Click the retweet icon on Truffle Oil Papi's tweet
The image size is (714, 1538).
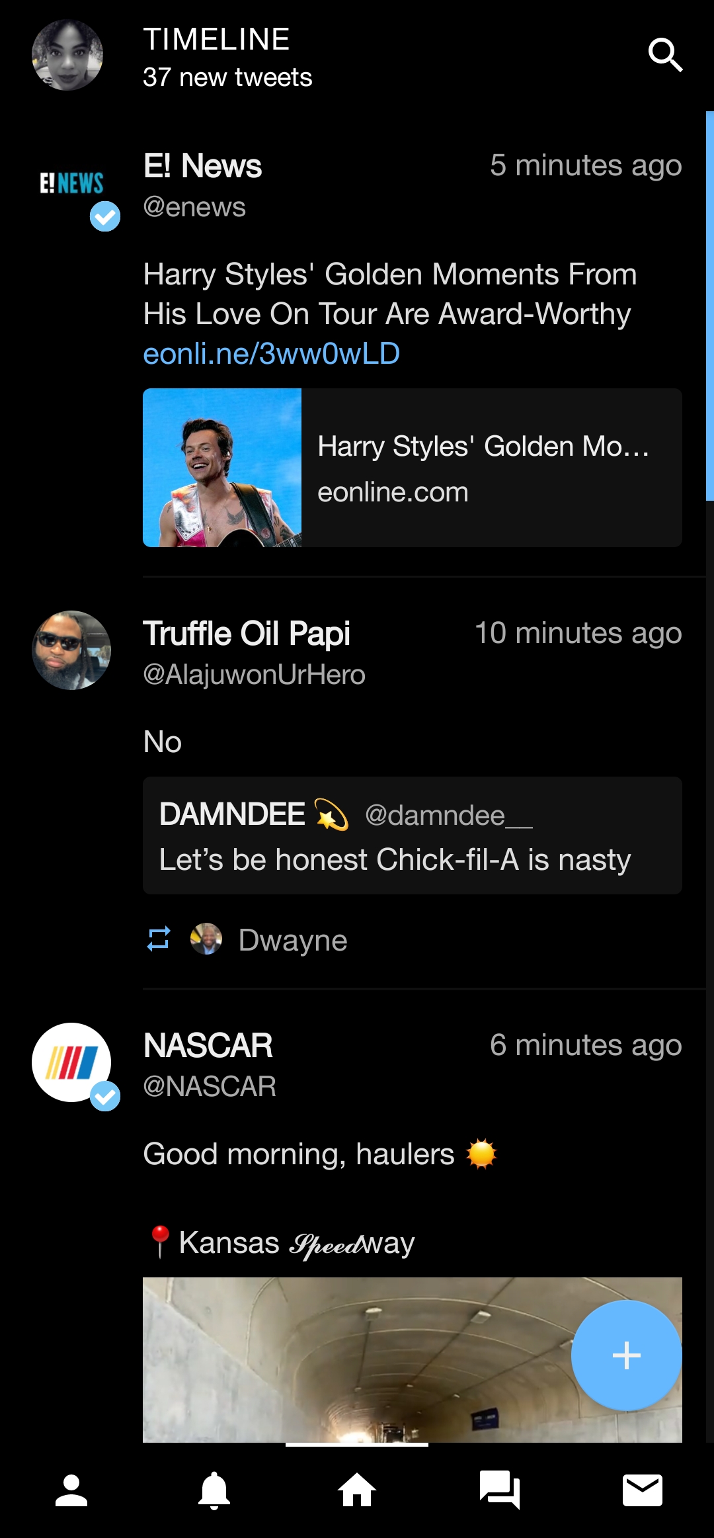click(159, 938)
